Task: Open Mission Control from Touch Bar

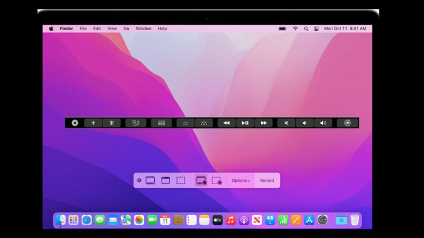Action: pyautogui.click(x=136, y=123)
